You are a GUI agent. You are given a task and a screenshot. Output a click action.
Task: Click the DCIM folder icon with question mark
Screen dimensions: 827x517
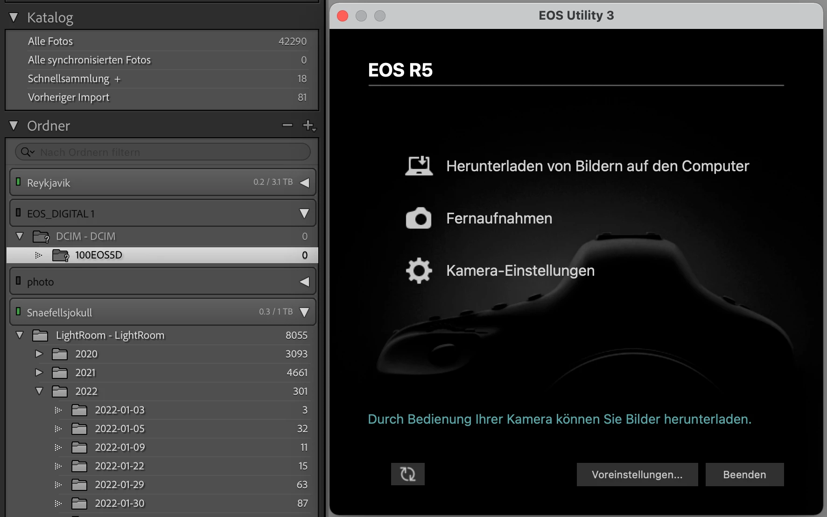[x=41, y=237]
